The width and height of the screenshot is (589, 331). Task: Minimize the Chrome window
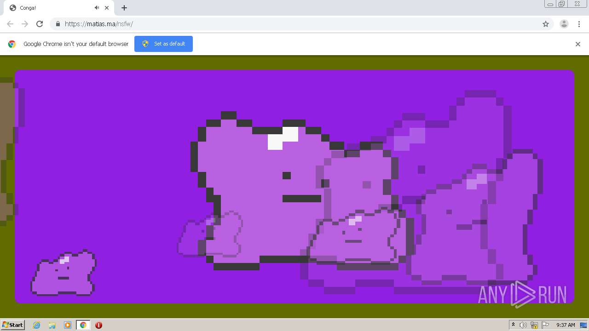coord(550,4)
